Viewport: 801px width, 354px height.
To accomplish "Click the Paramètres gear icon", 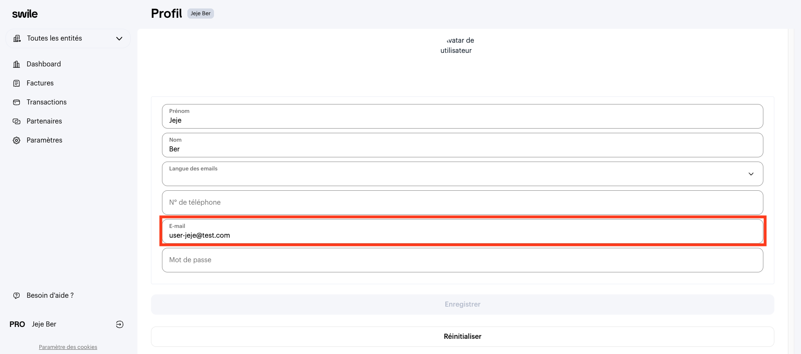I will pos(16,140).
